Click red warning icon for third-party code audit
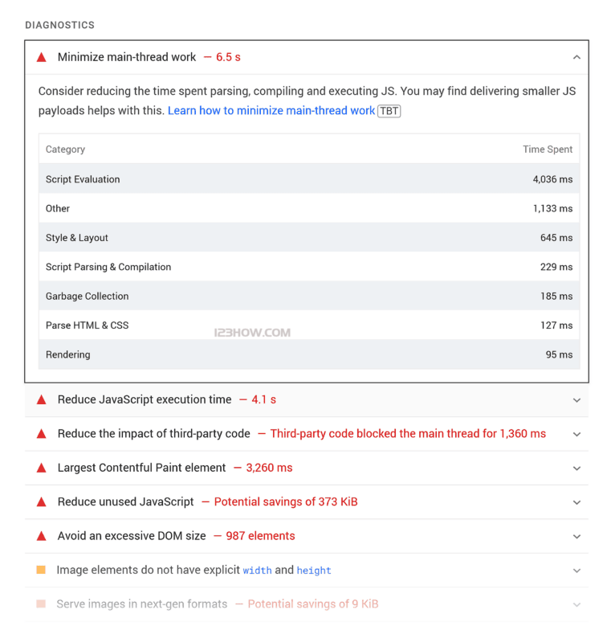 [41, 434]
